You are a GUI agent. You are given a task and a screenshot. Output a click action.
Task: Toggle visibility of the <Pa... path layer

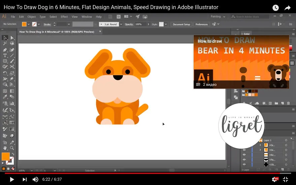click(x=244, y=159)
